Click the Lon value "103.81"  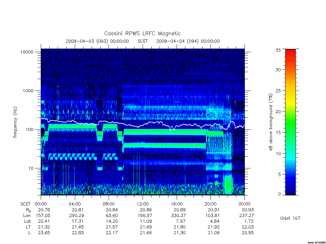coord(212,216)
